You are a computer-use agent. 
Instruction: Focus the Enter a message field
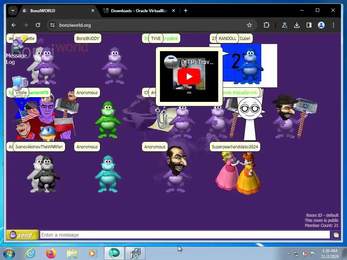(x=185, y=235)
